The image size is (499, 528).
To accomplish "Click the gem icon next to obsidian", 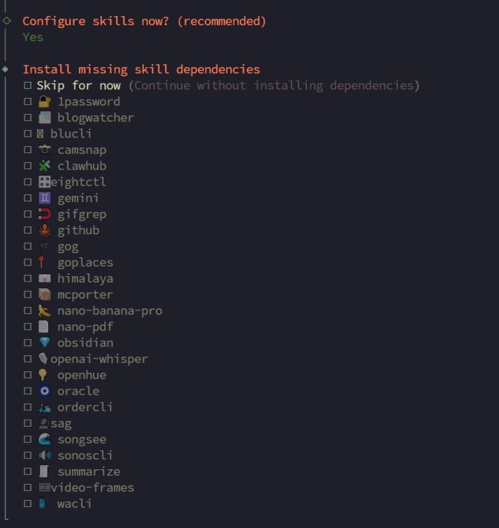I will 45,343.
